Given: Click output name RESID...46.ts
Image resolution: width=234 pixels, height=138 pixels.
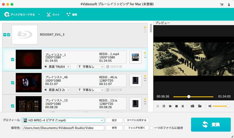Looking at the screenshot, I should click(x=108, y=77).
